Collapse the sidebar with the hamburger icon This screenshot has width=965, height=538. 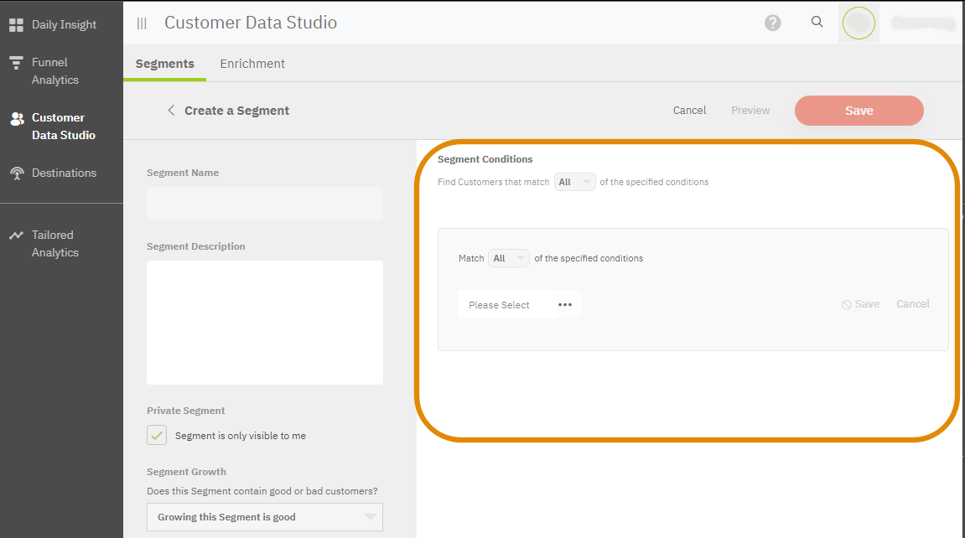(141, 23)
